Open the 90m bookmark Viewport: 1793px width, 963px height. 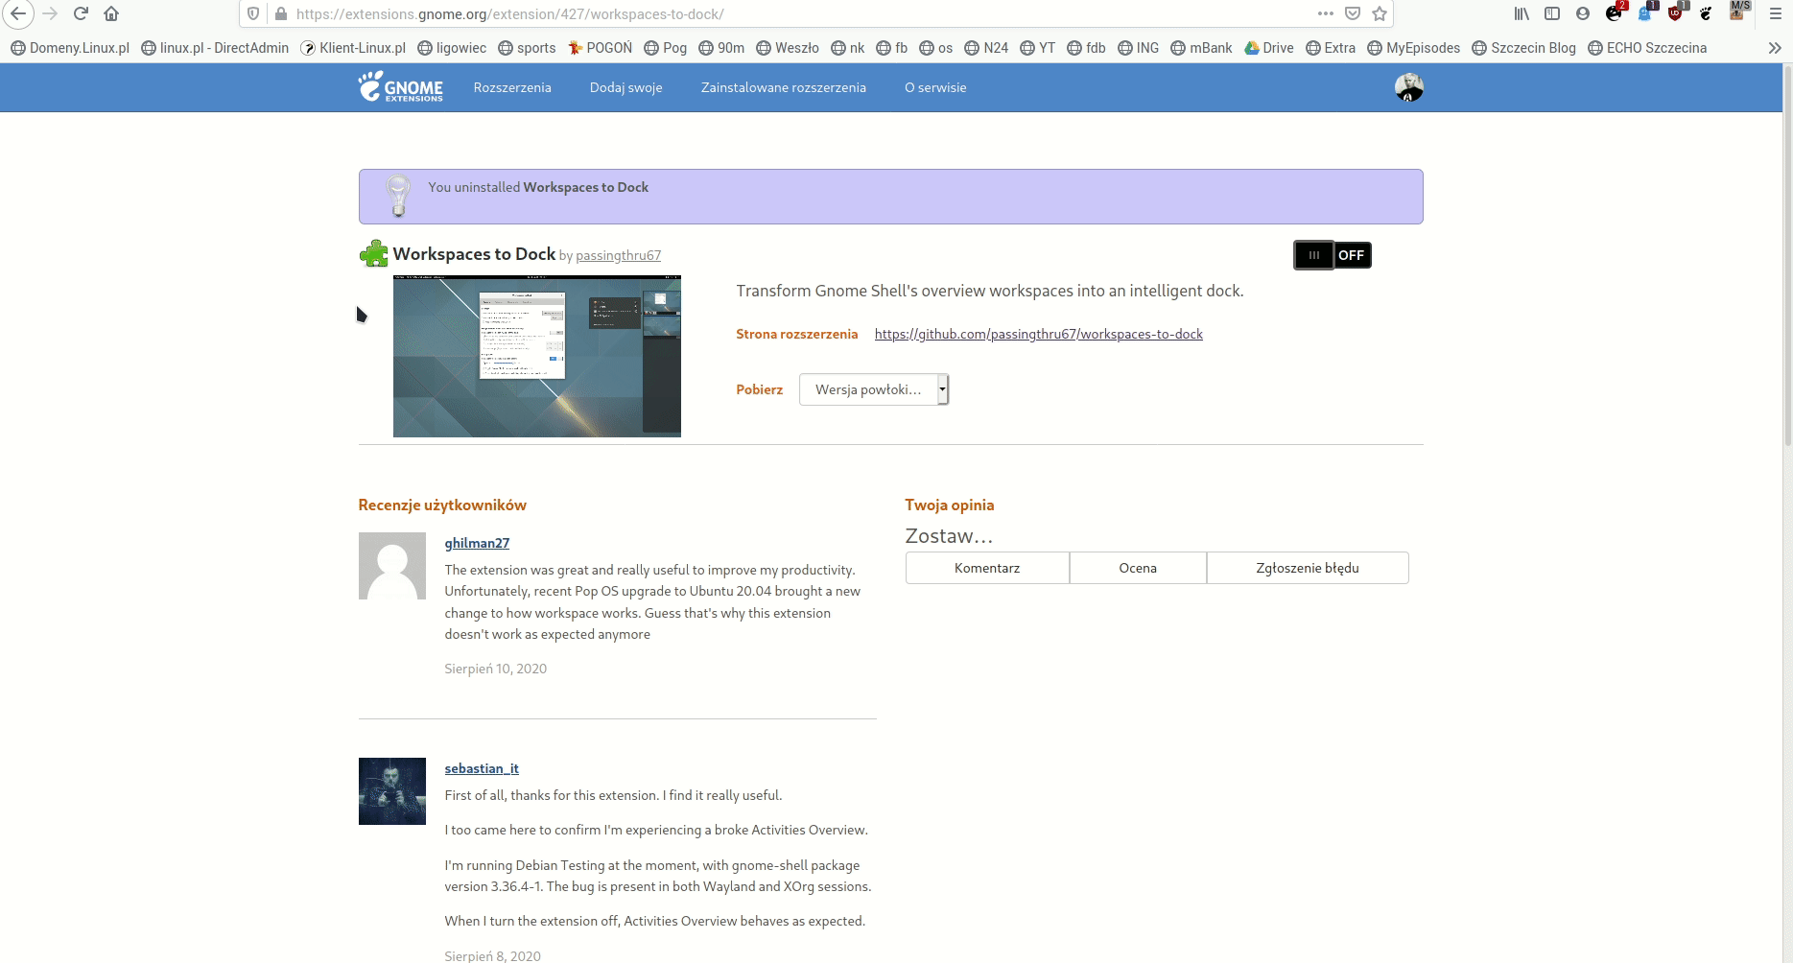tap(721, 48)
